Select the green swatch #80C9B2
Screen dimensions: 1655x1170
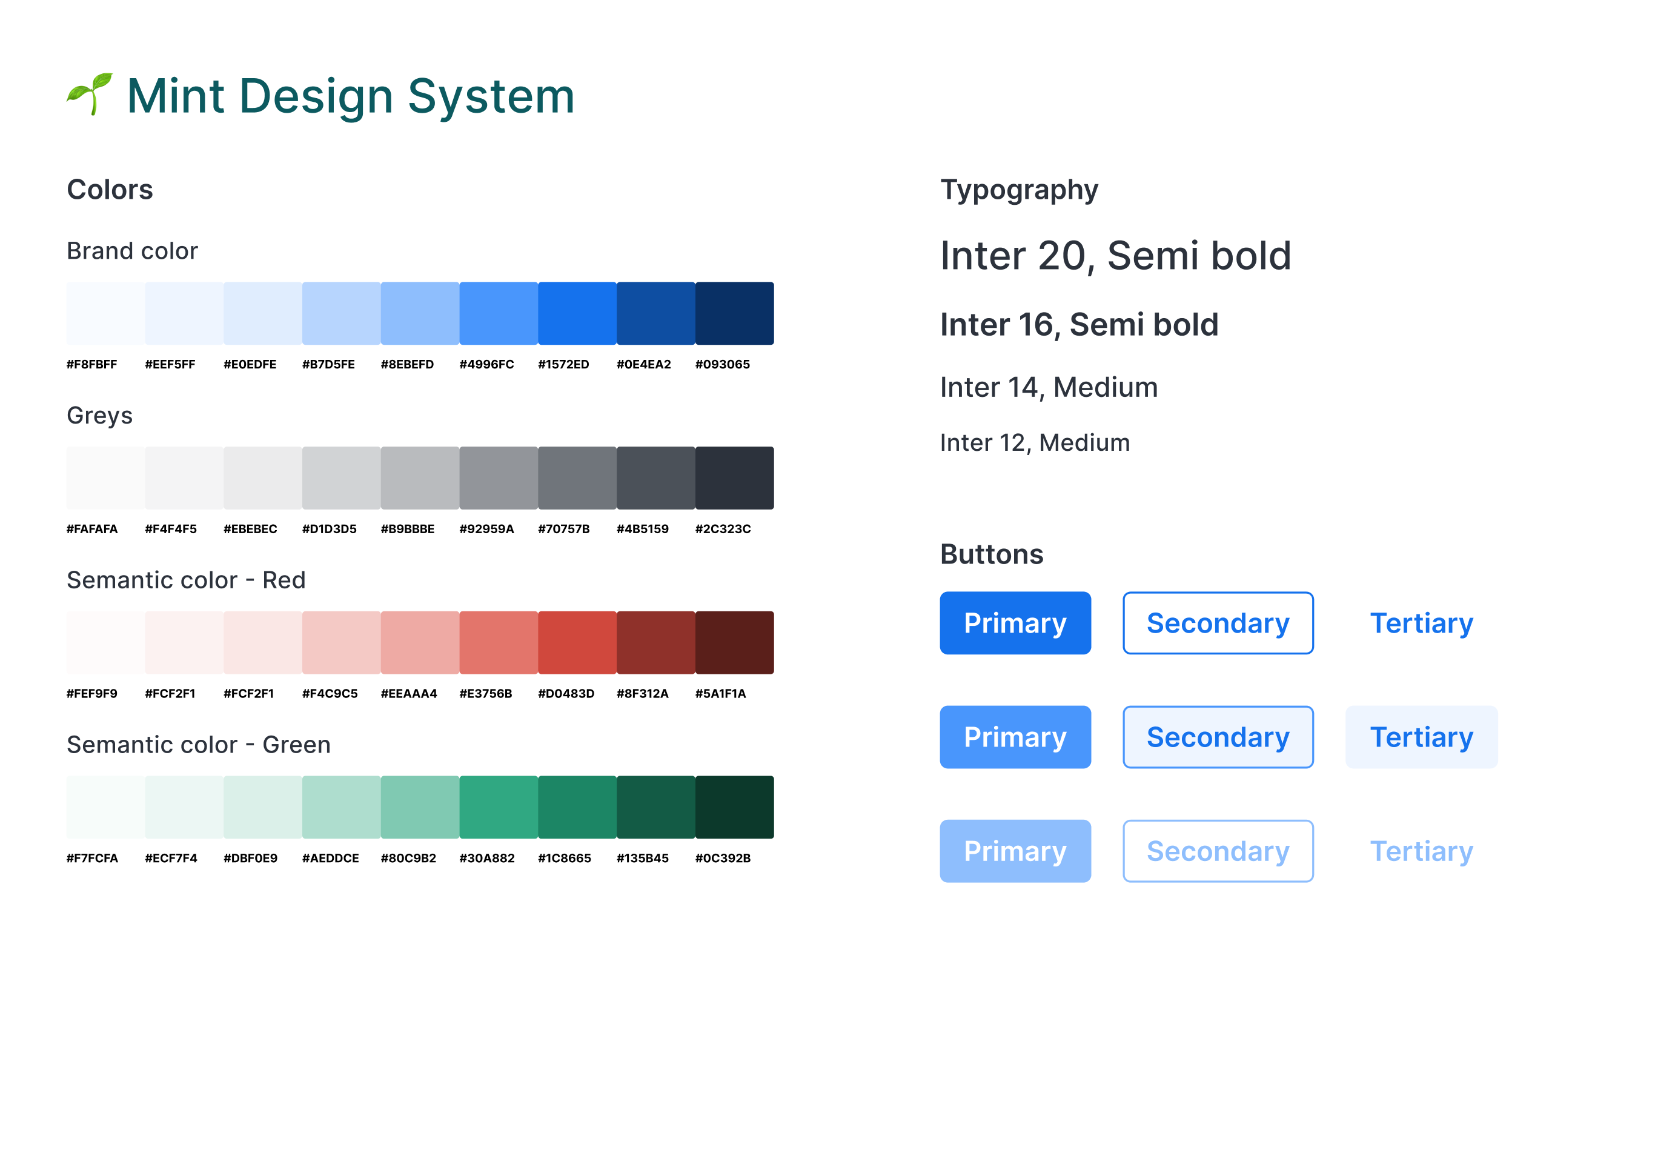tap(420, 806)
